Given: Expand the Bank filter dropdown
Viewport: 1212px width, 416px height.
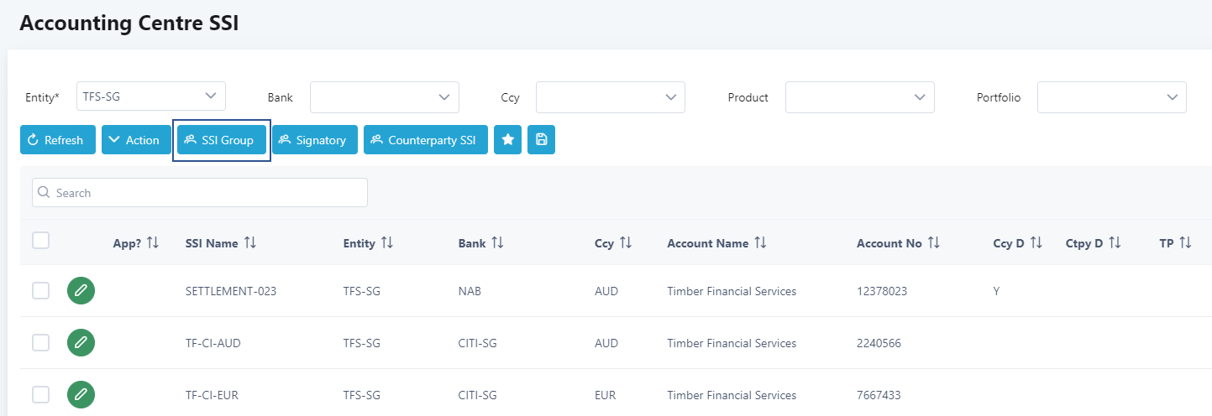Looking at the screenshot, I should 385,97.
